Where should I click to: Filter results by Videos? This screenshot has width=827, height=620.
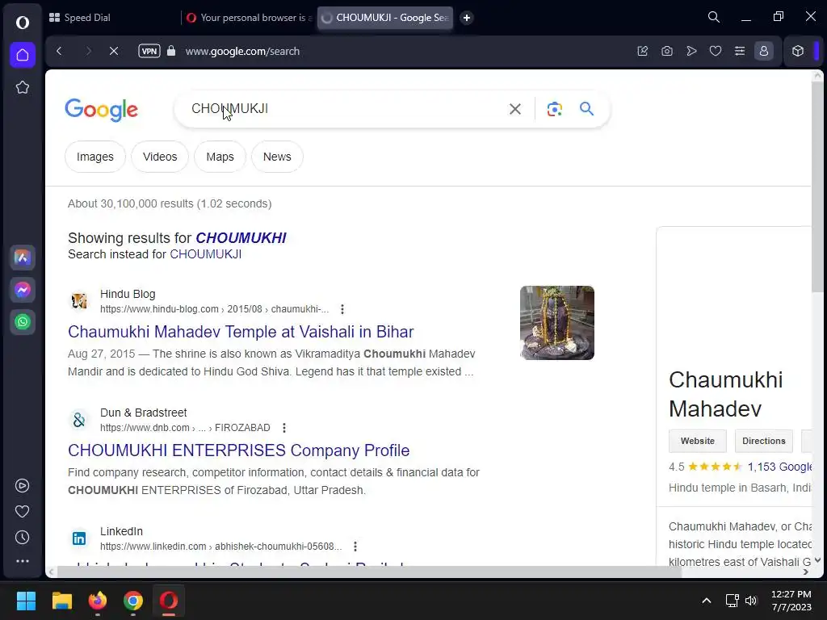(160, 157)
